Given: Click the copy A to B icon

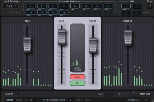Looking at the screenshot, I should 31,100.
